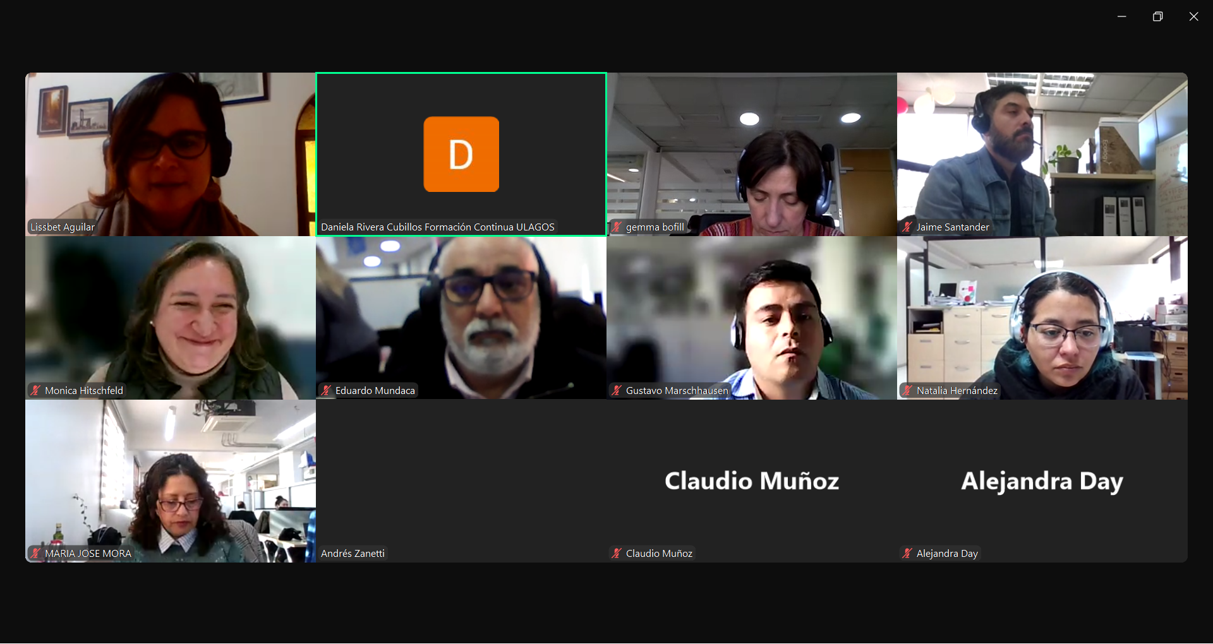Screen dimensions: 1213x644
Task: Select Natalia Hernández's video tile
Action: (1042, 318)
